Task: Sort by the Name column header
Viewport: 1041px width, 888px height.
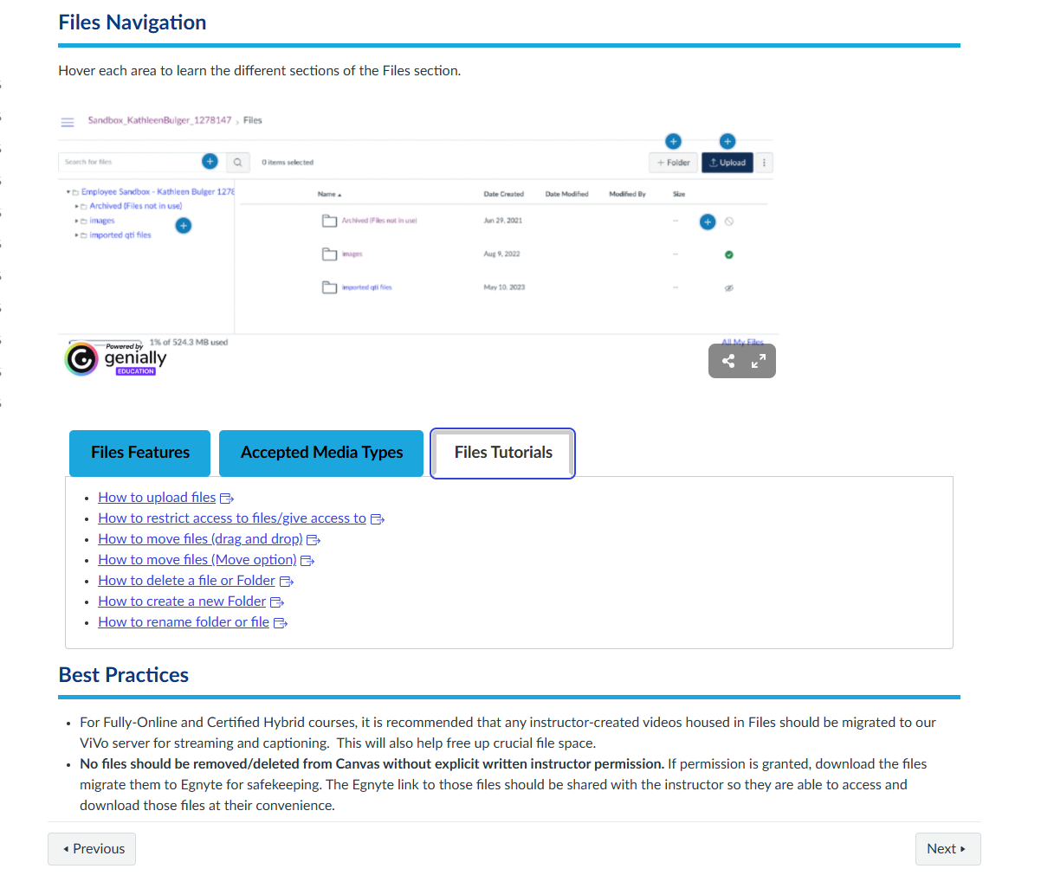Action: tap(329, 194)
